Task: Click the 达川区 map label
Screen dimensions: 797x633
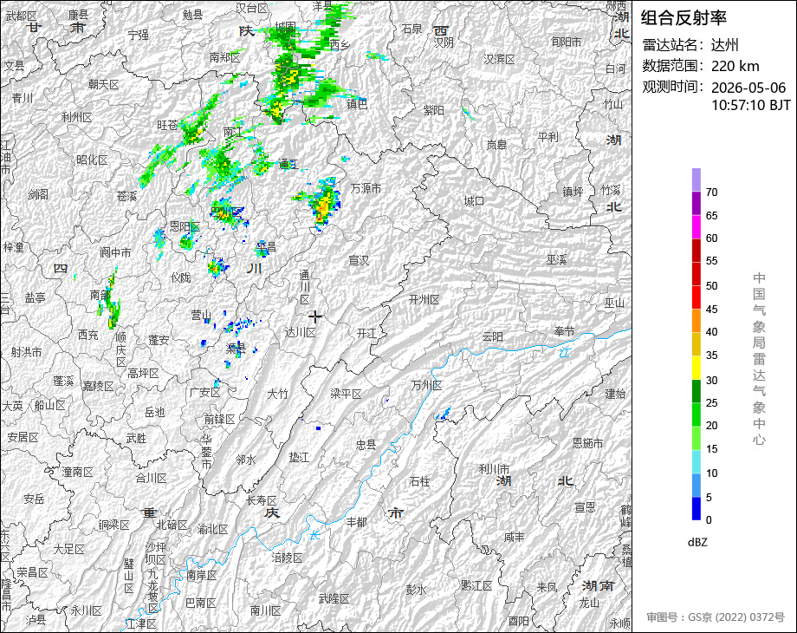Action: click(x=301, y=333)
